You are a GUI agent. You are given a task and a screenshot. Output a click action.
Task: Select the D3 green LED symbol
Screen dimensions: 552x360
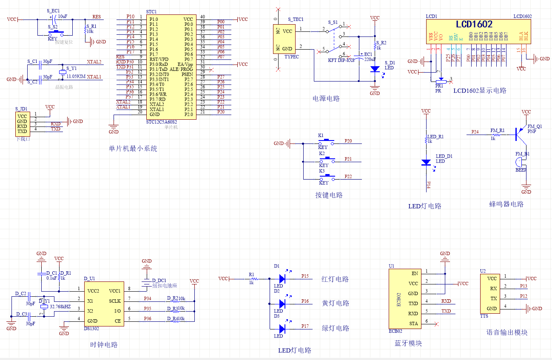(284, 328)
